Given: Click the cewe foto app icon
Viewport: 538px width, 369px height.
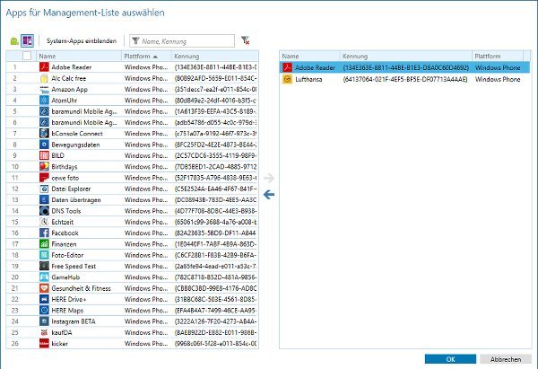Looking at the screenshot, I should click(44, 178).
